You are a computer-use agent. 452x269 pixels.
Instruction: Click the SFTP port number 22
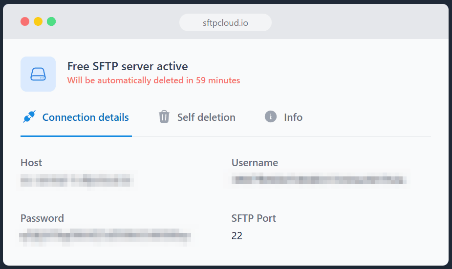(x=237, y=236)
